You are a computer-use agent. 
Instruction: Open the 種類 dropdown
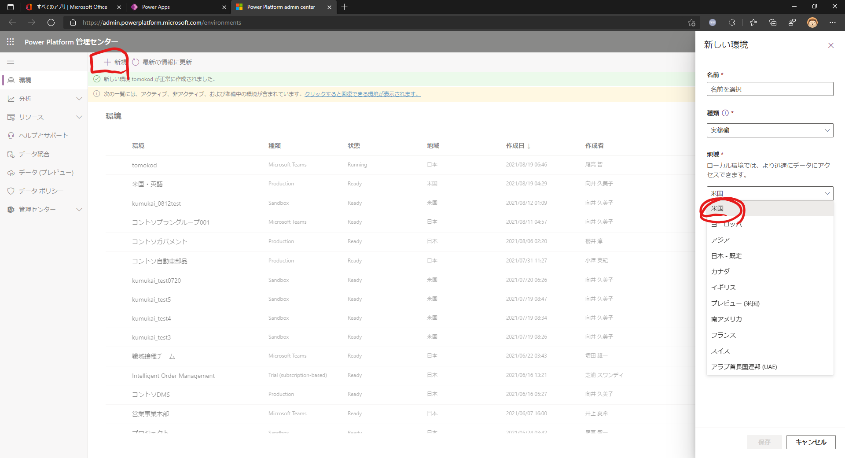pos(770,130)
